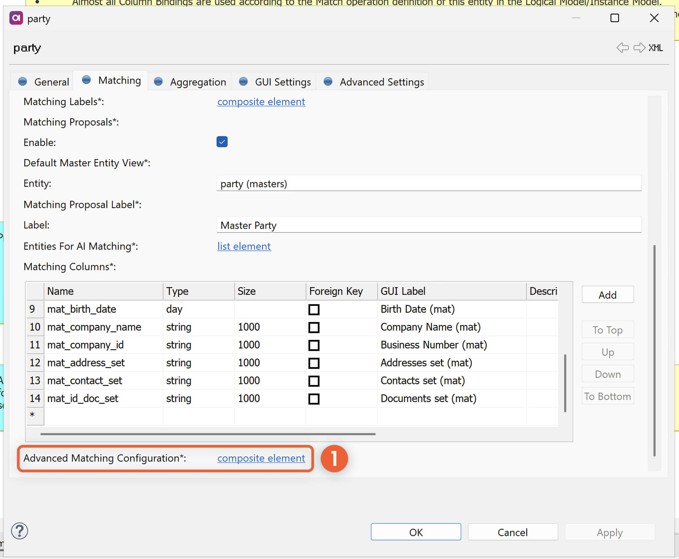Open Matching Labels composite element link

pos(261,102)
